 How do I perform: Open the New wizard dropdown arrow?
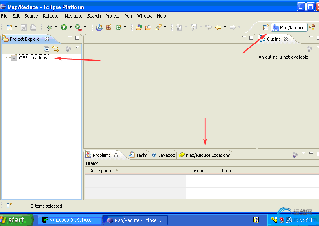click(16, 27)
